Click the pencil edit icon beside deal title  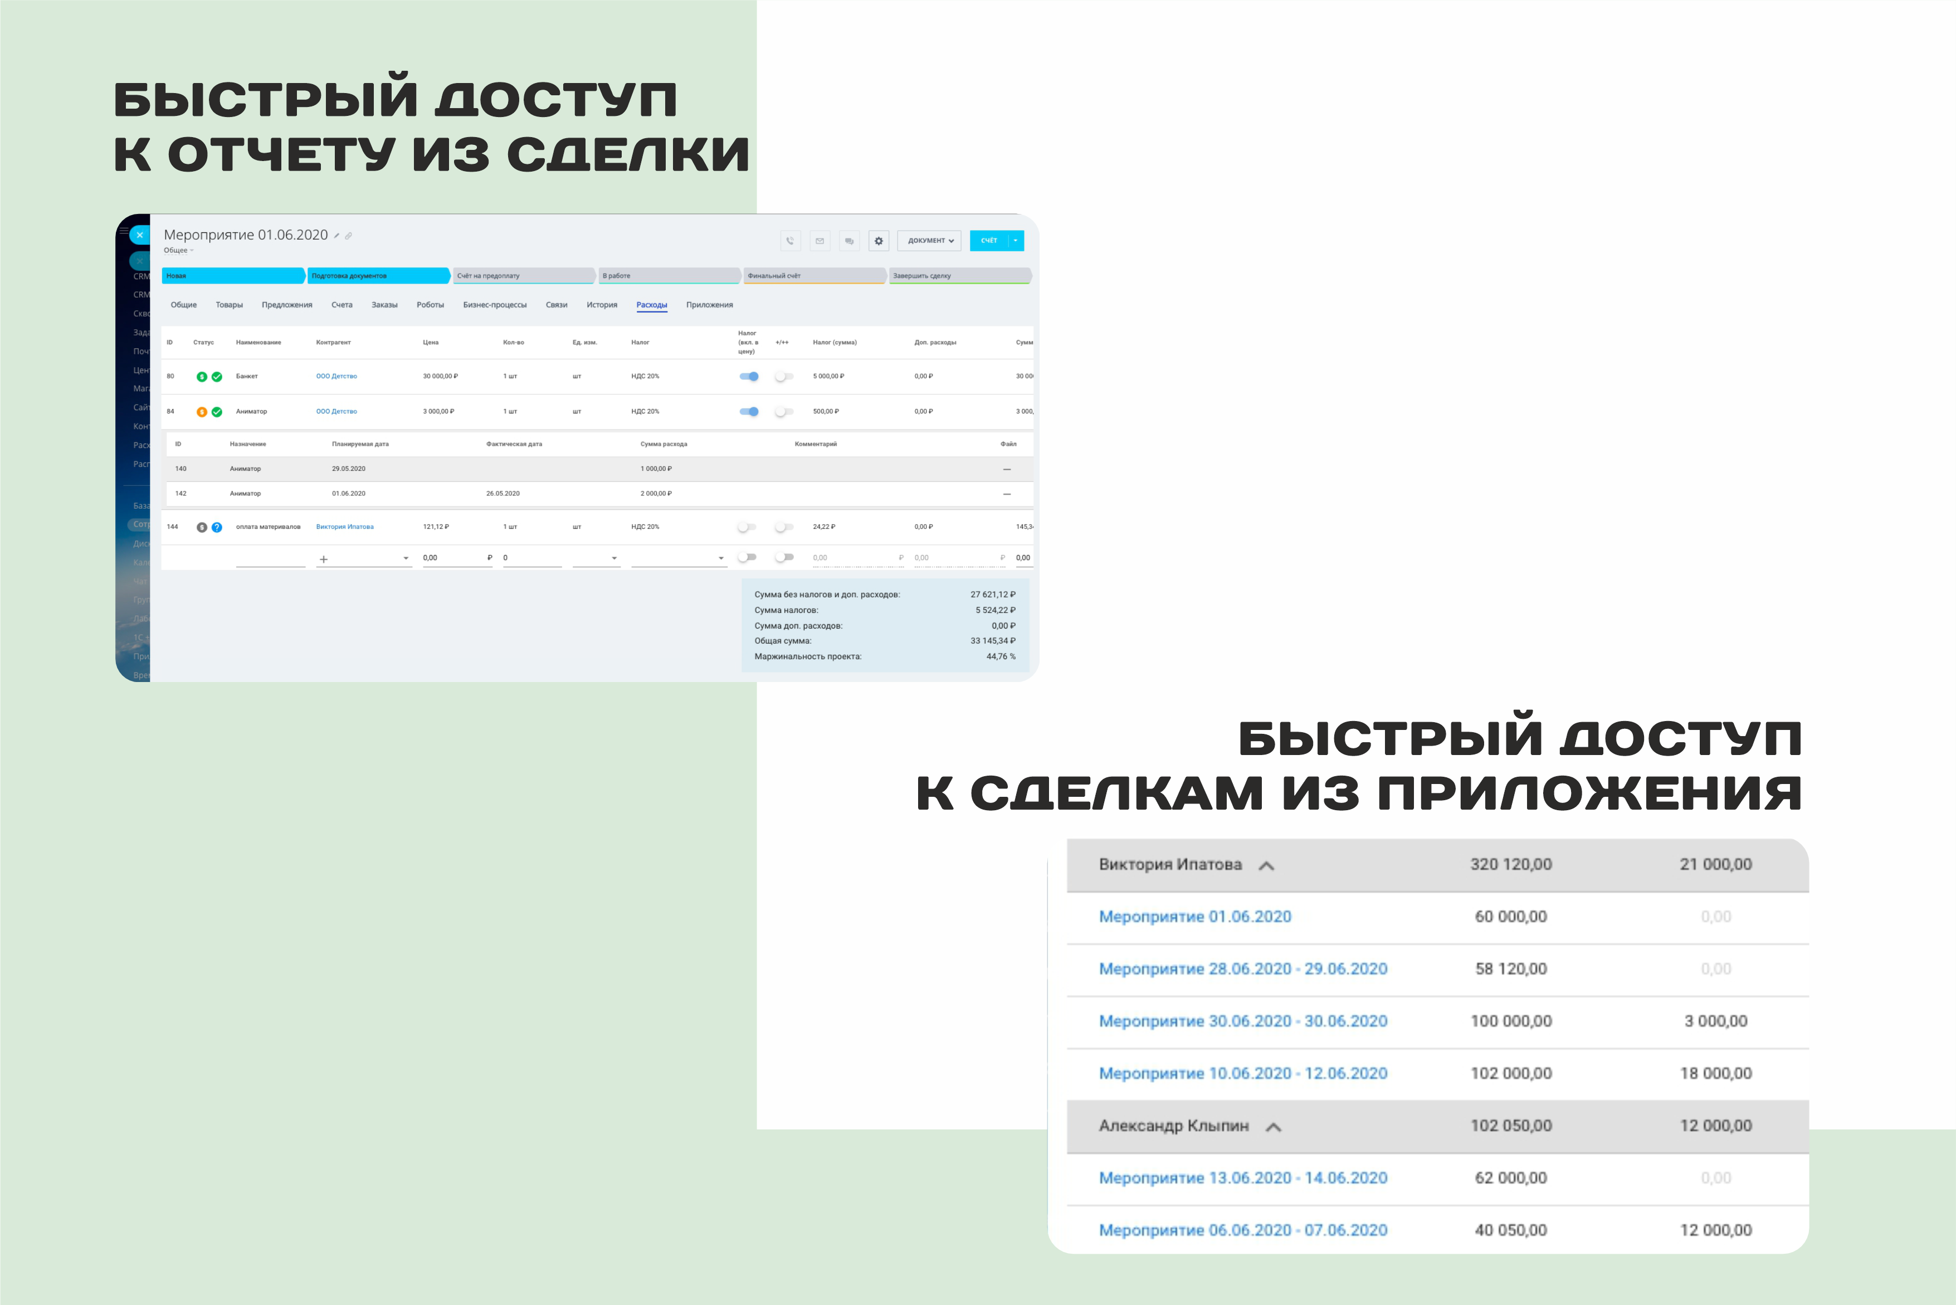coord(337,236)
